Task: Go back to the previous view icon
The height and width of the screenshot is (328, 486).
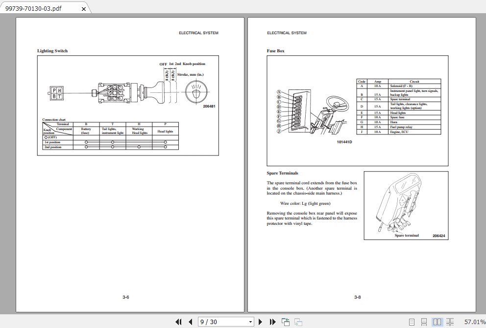Action: [x=285, y=322]
